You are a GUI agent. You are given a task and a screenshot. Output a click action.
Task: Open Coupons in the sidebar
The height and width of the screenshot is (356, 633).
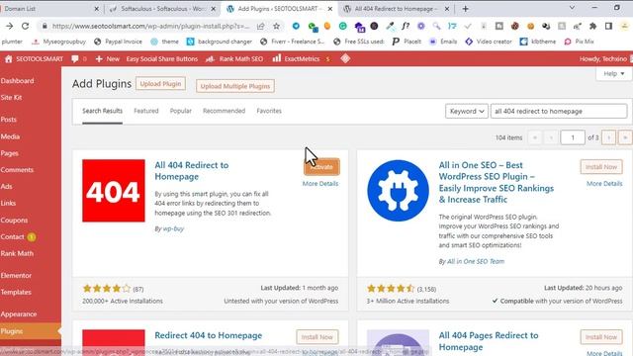14,221
